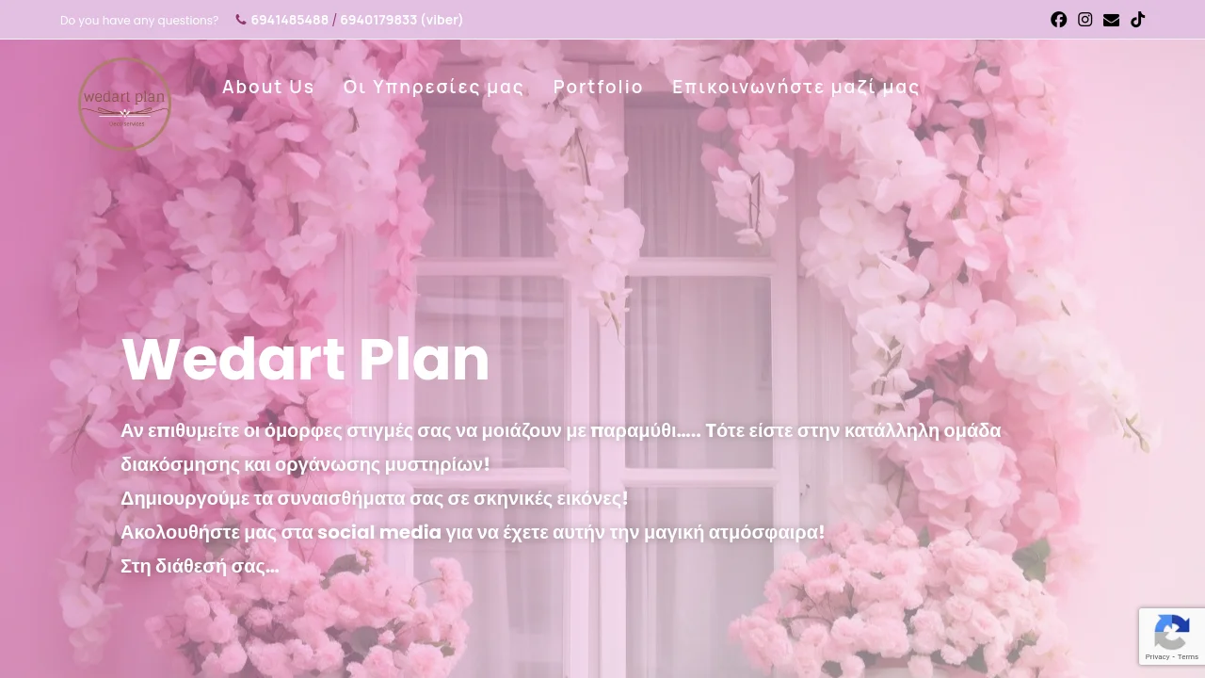The height and width of the screenshot is (678, 1205).
Task: Click the reCAPTCHA badge logo
Action: coord(1172,632)
